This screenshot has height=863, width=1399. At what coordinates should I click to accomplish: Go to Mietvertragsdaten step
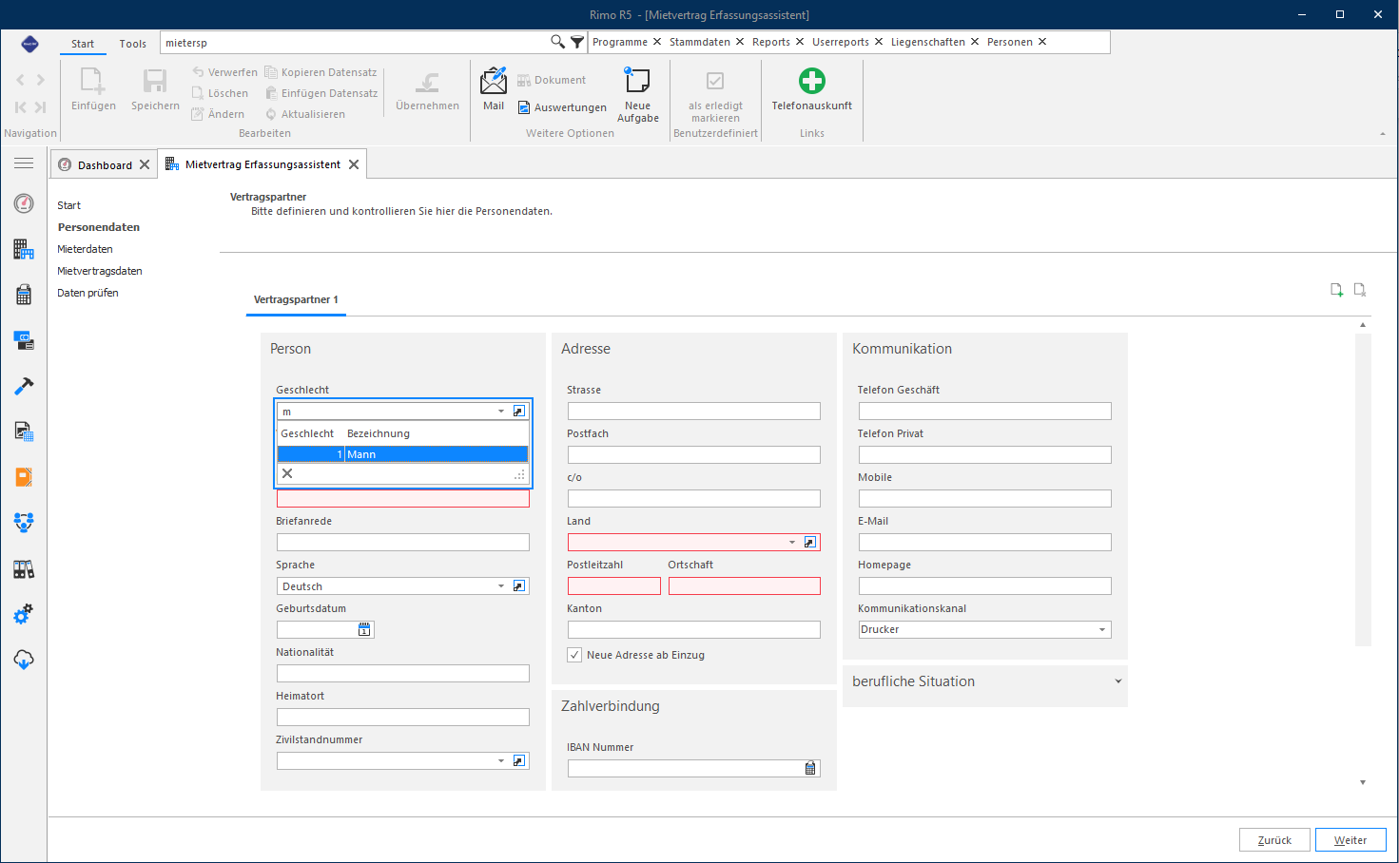coord(100,271)
